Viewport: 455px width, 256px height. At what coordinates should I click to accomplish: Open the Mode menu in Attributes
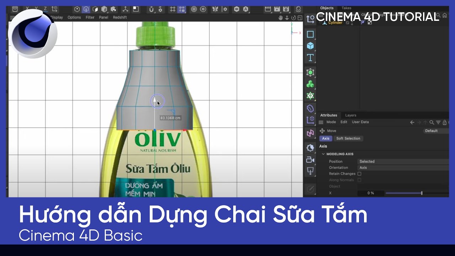click(331, 122)
